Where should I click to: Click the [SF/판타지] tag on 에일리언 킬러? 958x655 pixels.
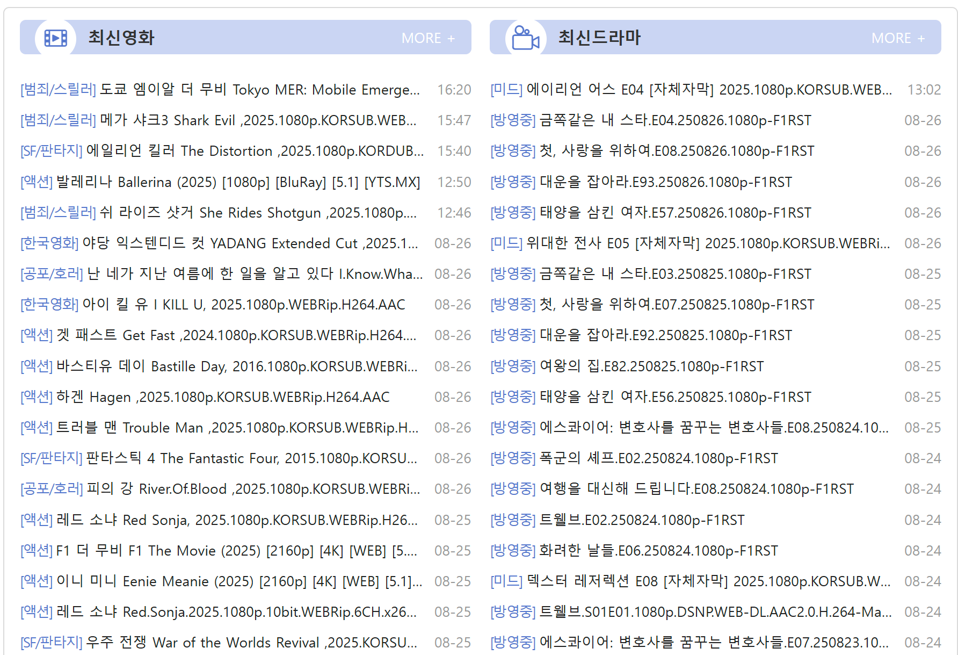[52, 151]
